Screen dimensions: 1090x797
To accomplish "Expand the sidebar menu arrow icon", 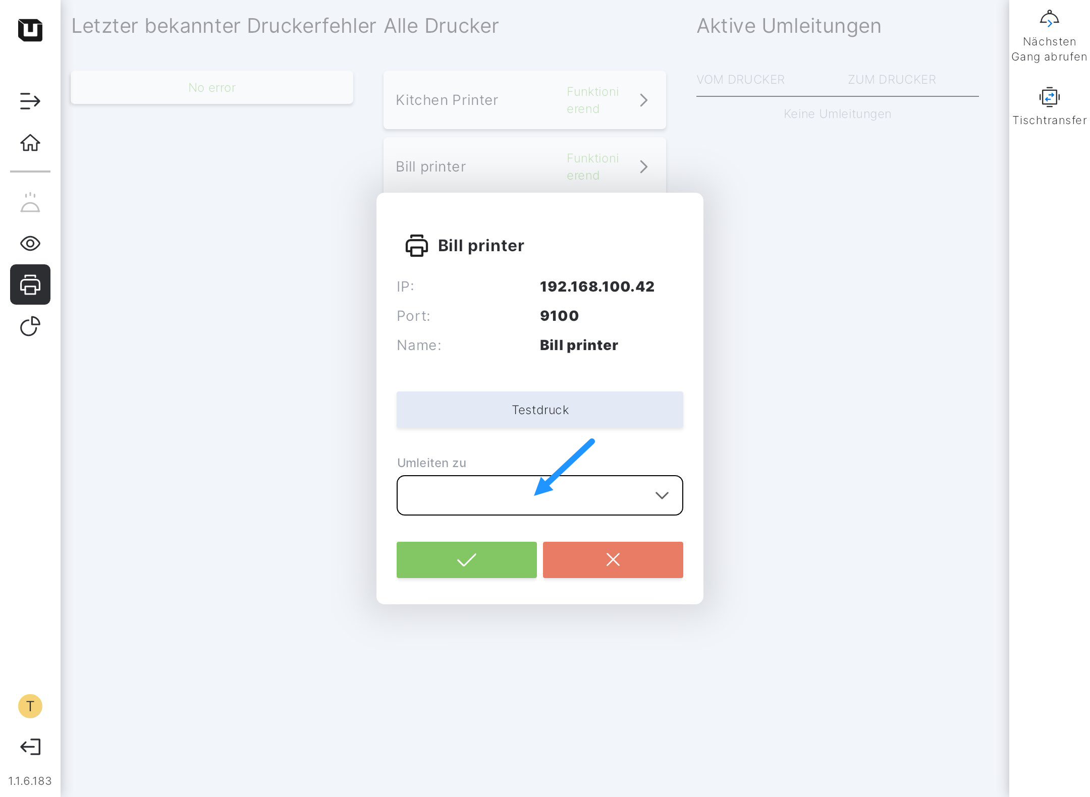I will [x=30, y=101].
